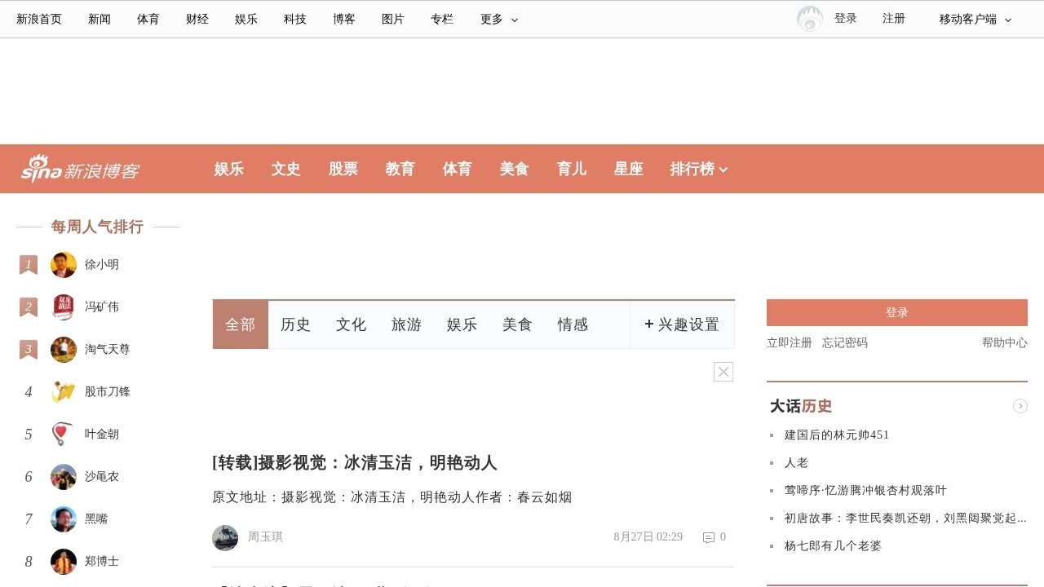1044x587 pixels.
Task: Switch to the 文化 tab
Action: (x=352, y=324)
